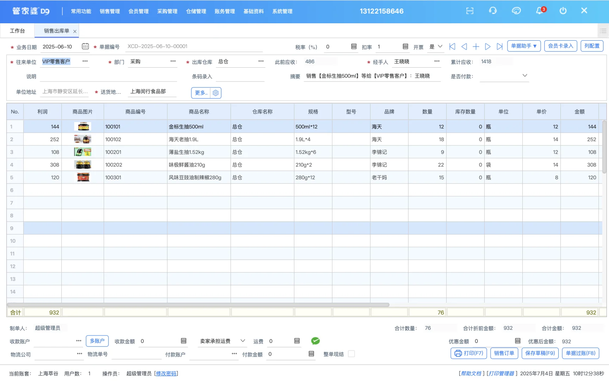This screenshot has width=609, height=381.
Task: Open calculator for 收款金额
Action: point(184,341)
